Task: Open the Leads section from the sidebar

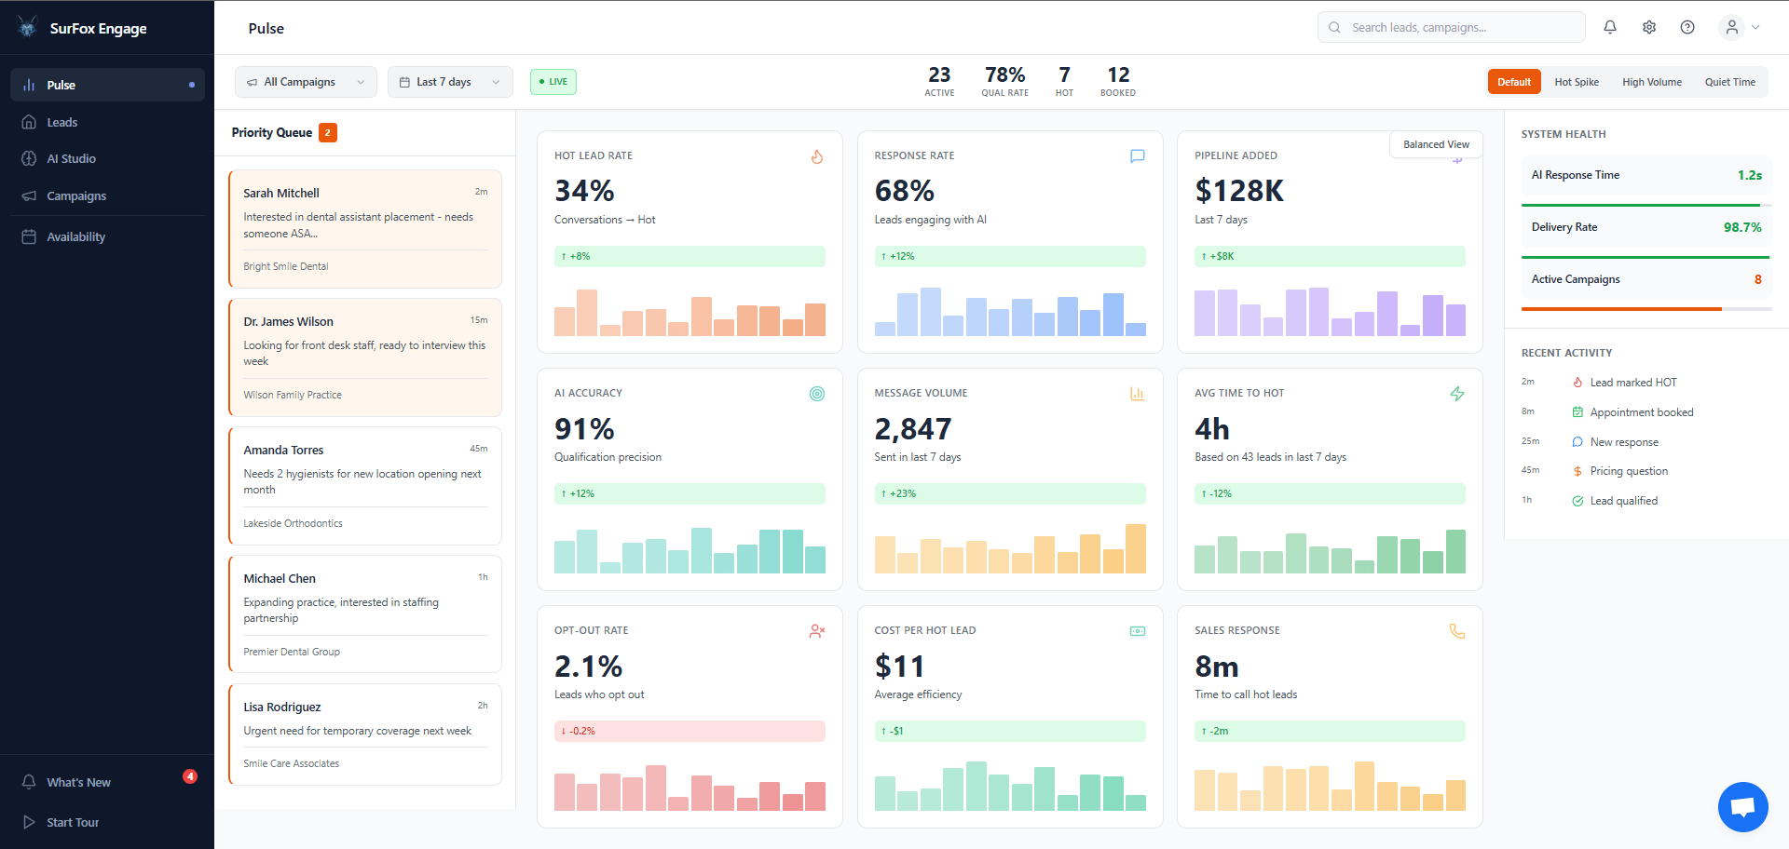Action: (62, 122)
